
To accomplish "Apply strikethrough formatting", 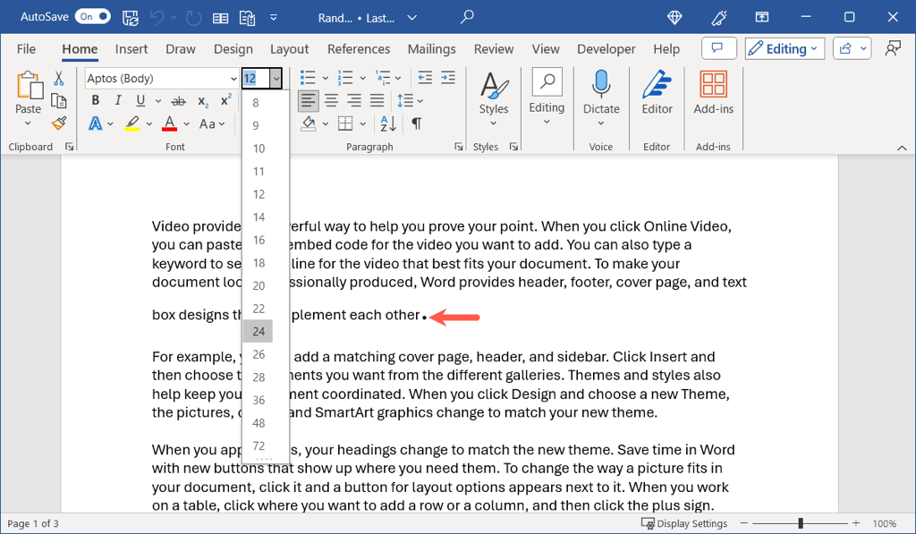I will (179, 101).
